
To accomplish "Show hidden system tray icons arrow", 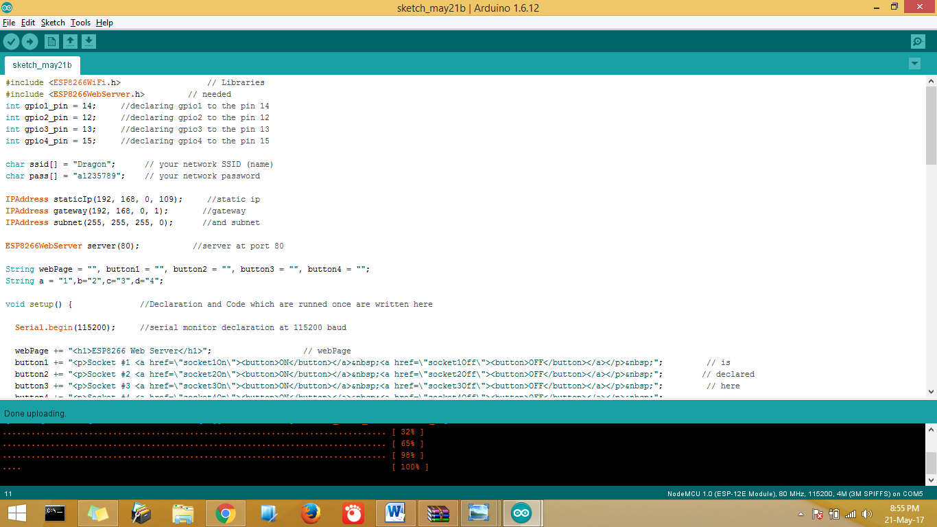I will click(800, 514).
